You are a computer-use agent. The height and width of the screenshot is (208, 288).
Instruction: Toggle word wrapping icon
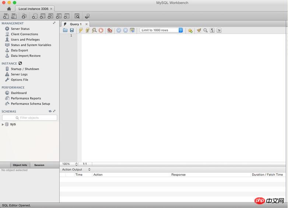point(219,30)
